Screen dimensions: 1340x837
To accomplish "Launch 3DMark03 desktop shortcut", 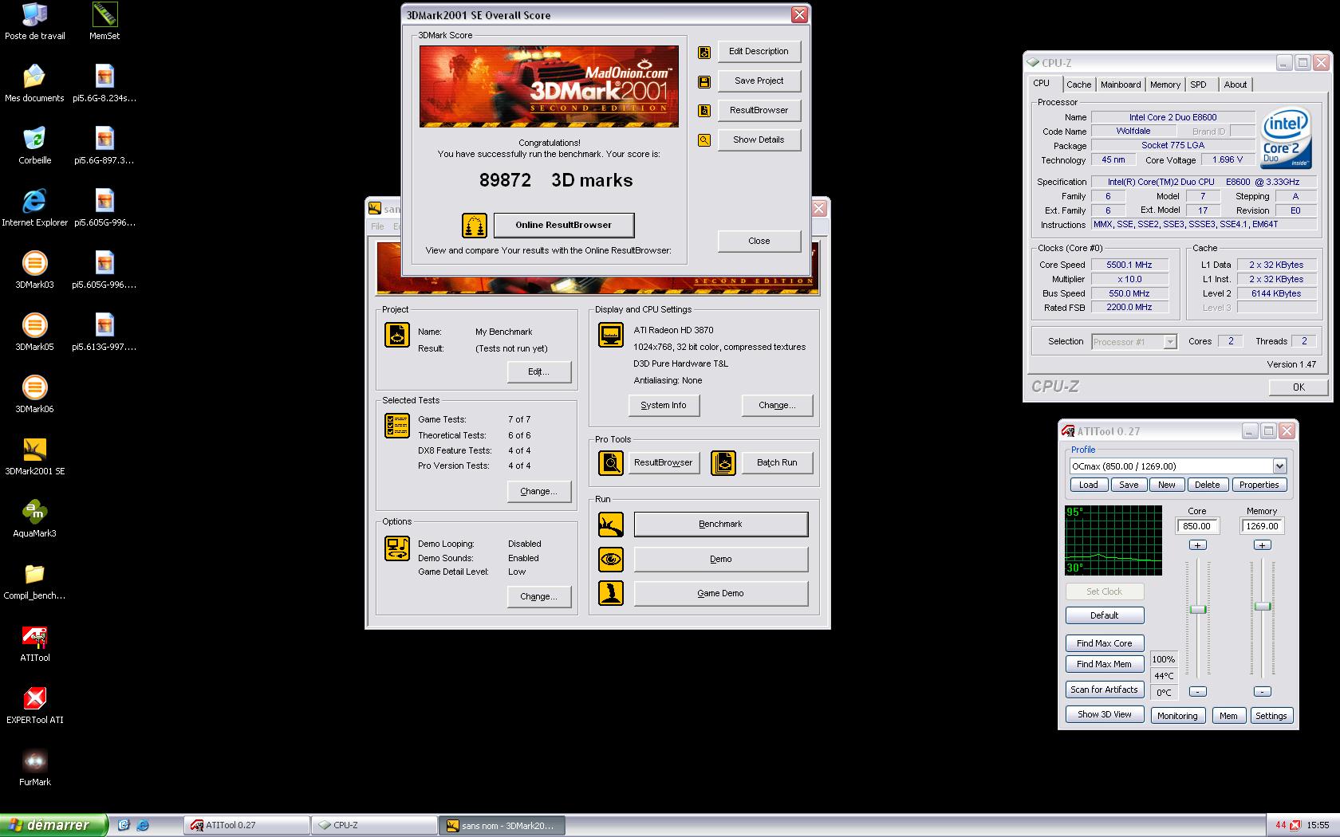I will click(x=34, y=270).
